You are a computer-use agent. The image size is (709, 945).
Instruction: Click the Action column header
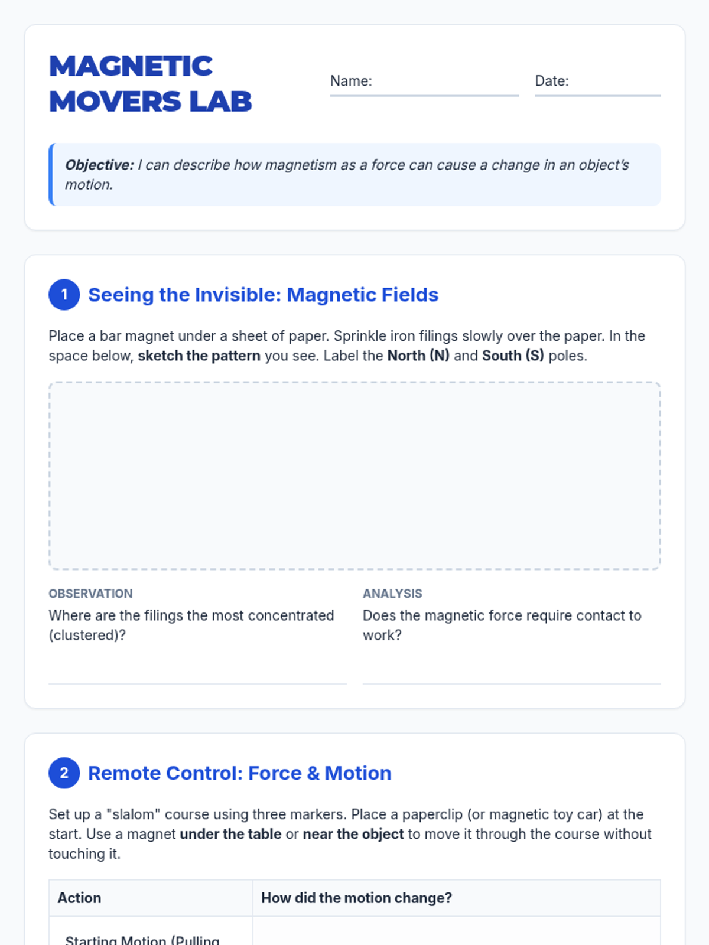click(151, 898)
